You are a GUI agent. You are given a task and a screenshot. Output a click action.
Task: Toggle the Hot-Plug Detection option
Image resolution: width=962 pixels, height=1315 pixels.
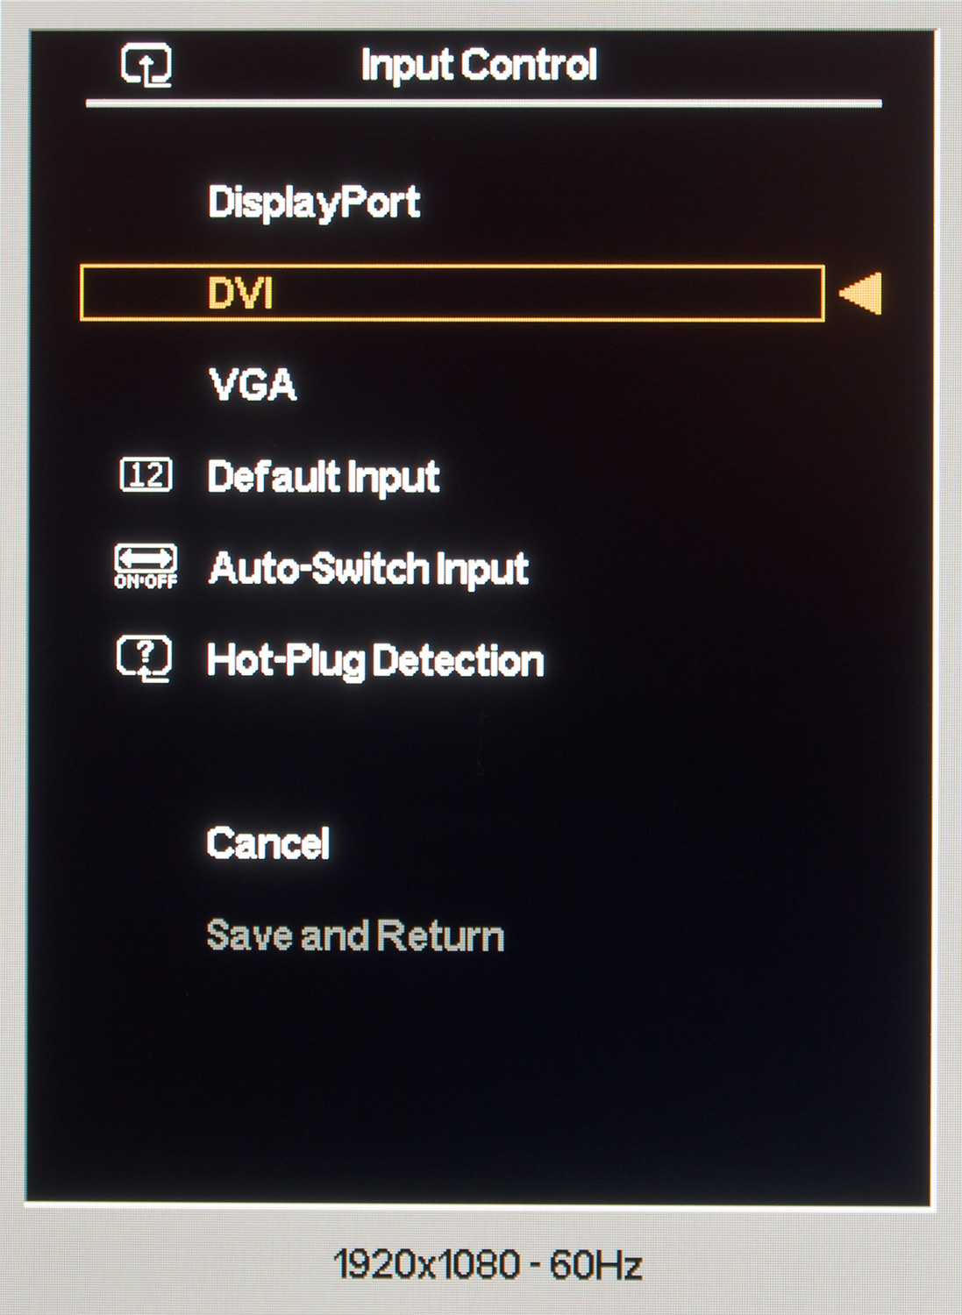point(375,661)
